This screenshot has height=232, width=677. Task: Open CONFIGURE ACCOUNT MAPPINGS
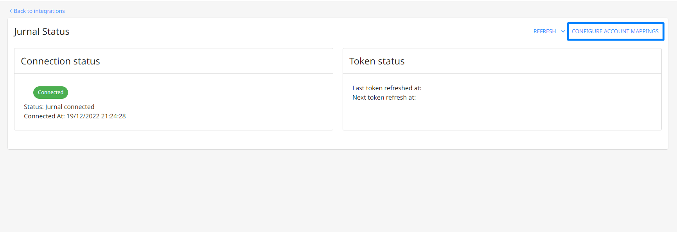click(x=615, y=31)
